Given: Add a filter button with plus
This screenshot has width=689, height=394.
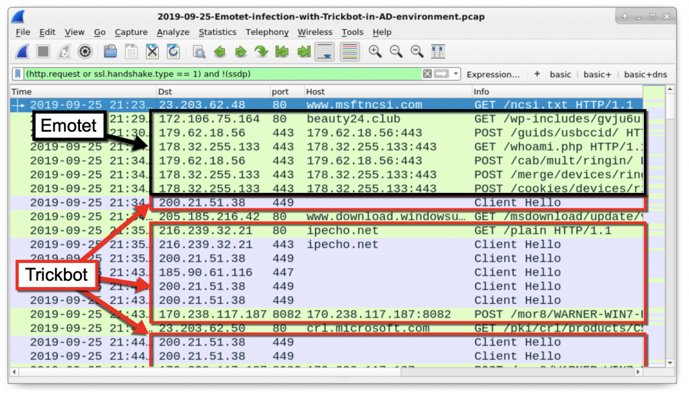Looking at the screenshot, I should click(x=537, y=74).
